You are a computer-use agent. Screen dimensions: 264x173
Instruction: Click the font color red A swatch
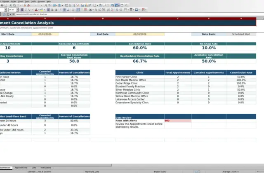click(x=36, y=10)
